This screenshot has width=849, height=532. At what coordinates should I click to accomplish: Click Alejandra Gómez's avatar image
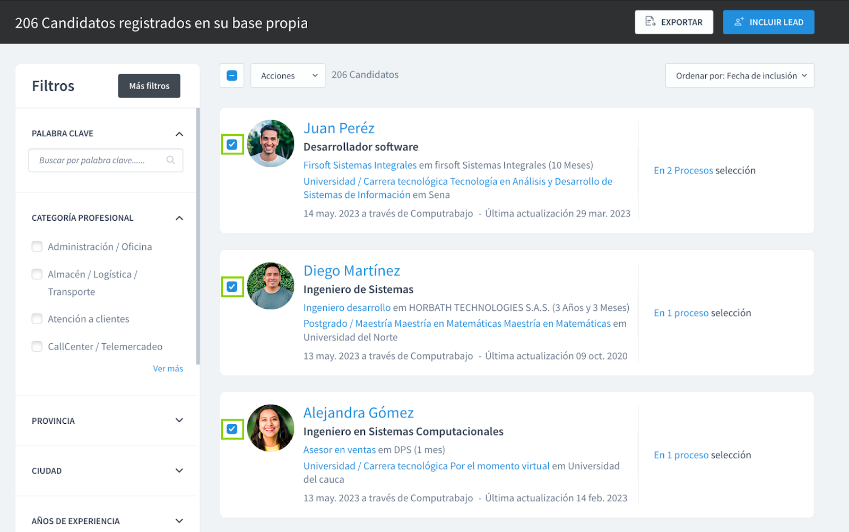[x=271, y=428]
